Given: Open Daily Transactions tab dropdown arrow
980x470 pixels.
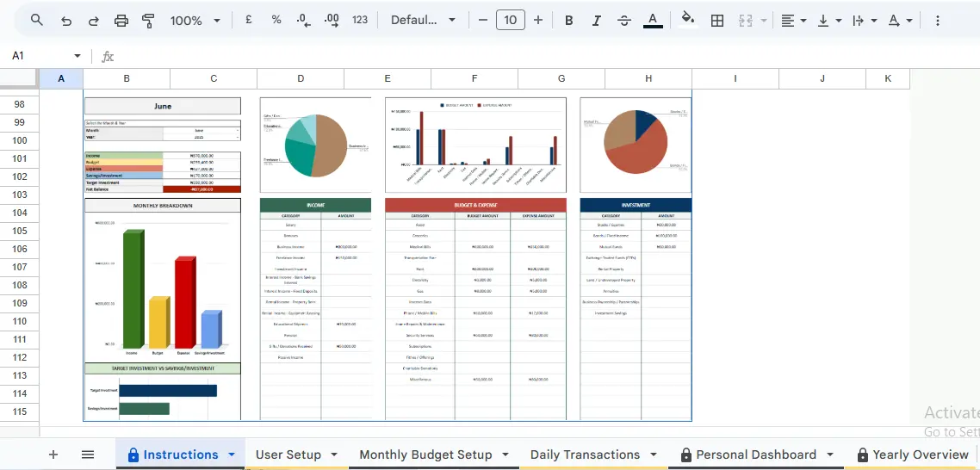Looking at the screenshot, I should [654, 455].
